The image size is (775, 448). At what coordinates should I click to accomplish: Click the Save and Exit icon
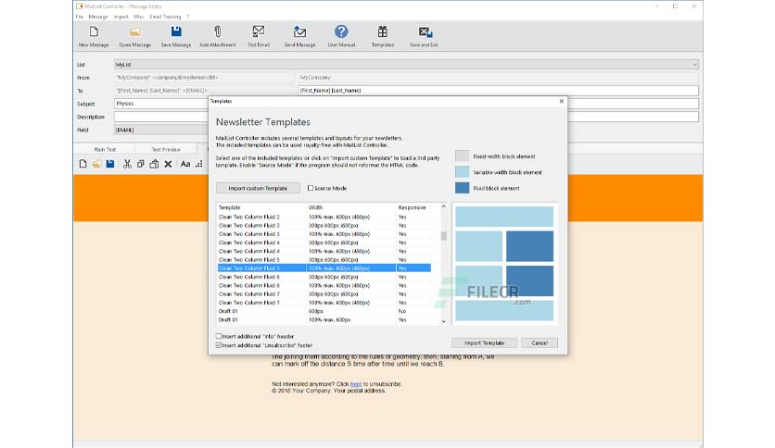point(426,32)
